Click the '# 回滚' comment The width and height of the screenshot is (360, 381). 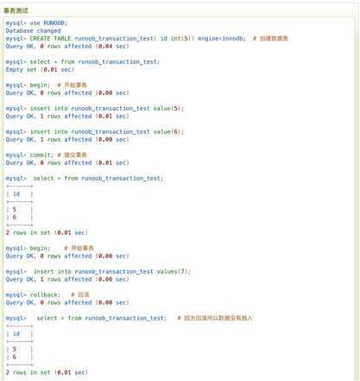click(80, 295)
